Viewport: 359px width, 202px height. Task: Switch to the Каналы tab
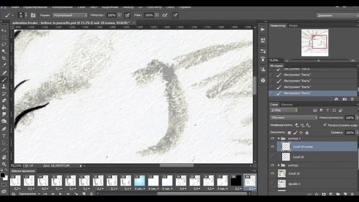[287, 104]
